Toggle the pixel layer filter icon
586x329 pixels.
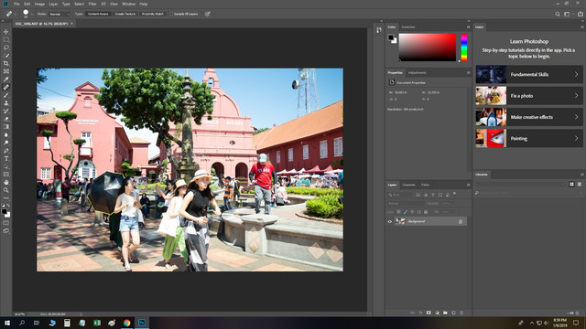pos(418,195)
